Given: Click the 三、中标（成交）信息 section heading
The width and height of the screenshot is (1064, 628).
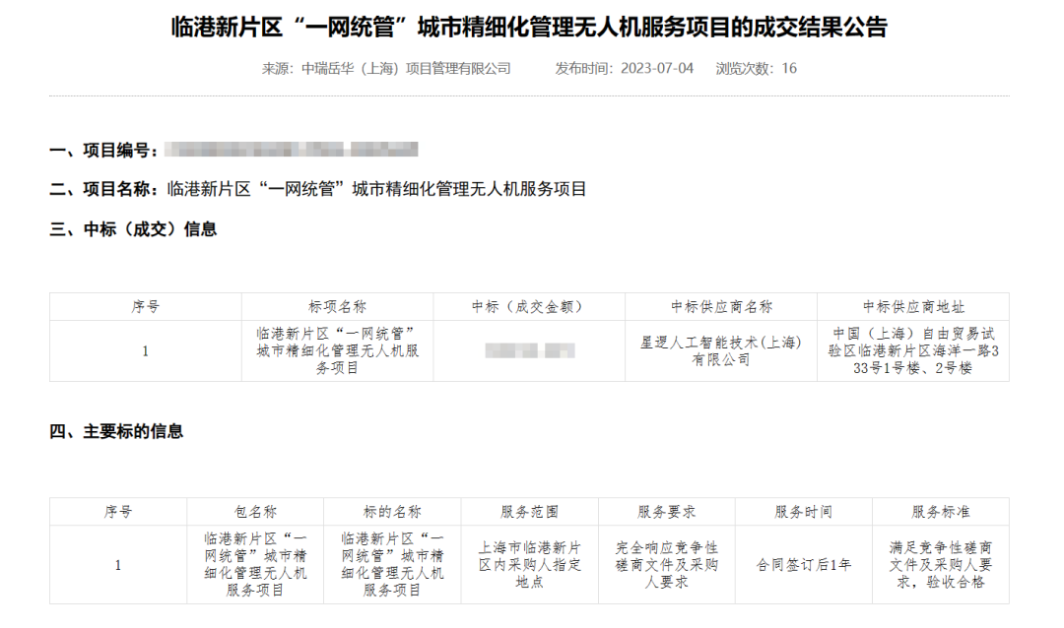Looking at the screenshot, I should coord(133,229).
